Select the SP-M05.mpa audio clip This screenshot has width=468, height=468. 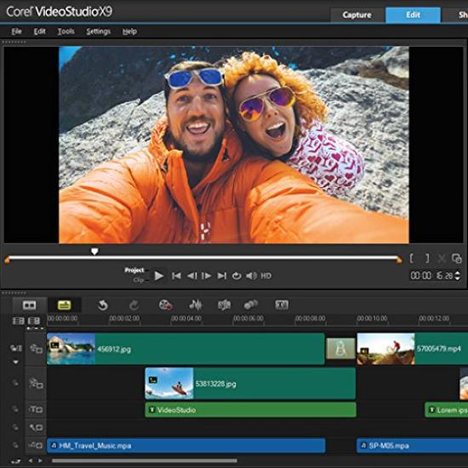pos(412,446)
